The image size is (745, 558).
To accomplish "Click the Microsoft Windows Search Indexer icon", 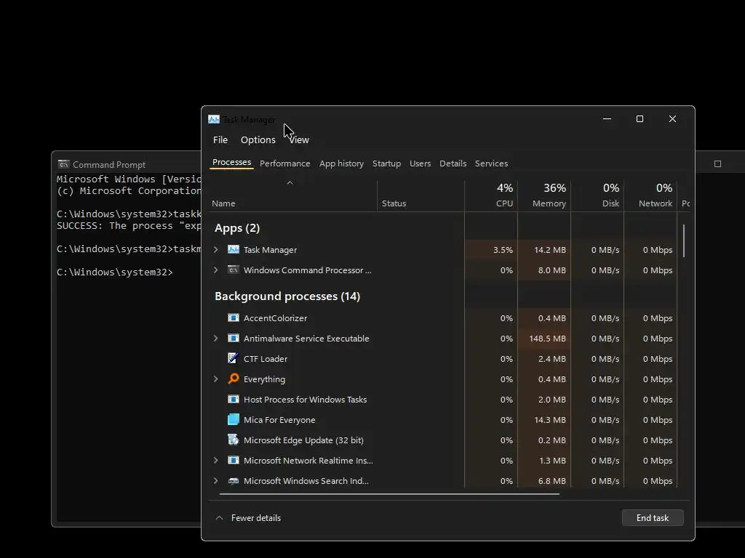I will tap(234, 481).
